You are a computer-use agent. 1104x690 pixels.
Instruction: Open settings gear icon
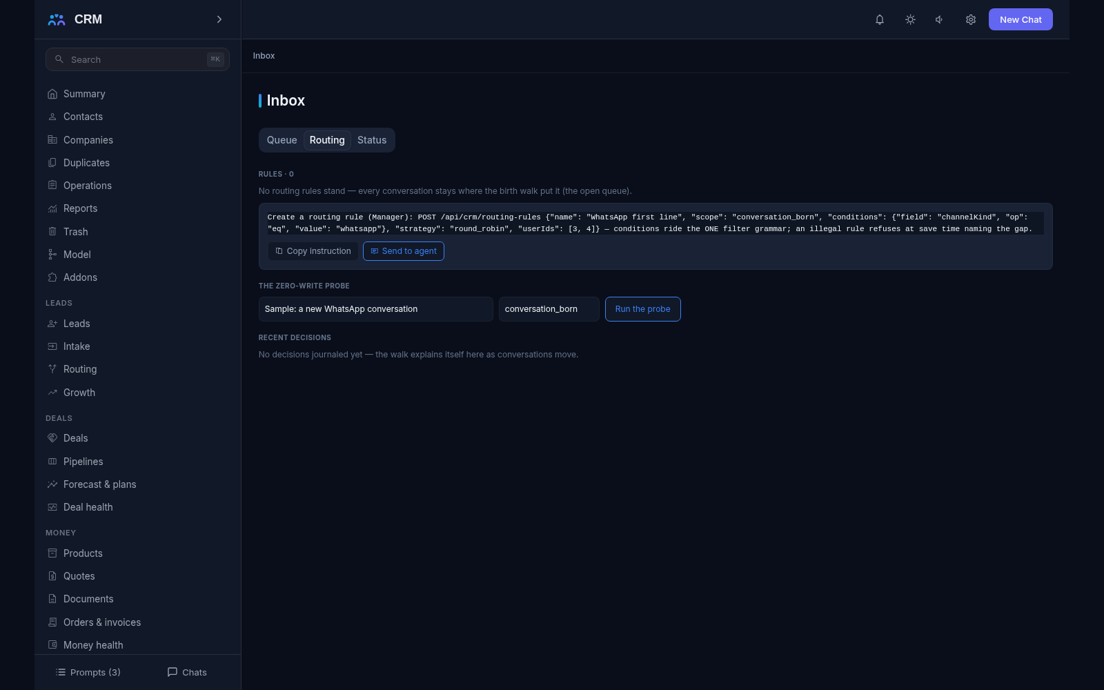(x=971, y=19)
